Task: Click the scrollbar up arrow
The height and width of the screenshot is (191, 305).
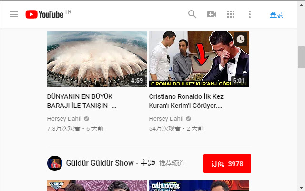Action: click(x=301, y=5)
